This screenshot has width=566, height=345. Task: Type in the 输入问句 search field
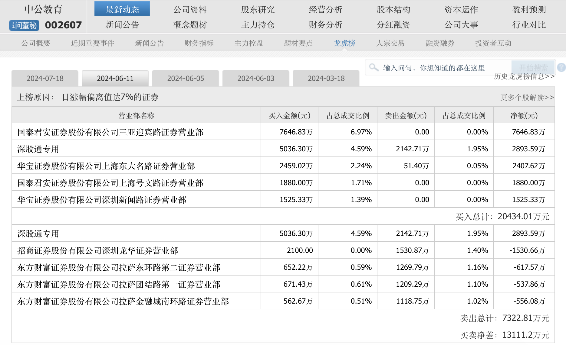coord(439,68)
